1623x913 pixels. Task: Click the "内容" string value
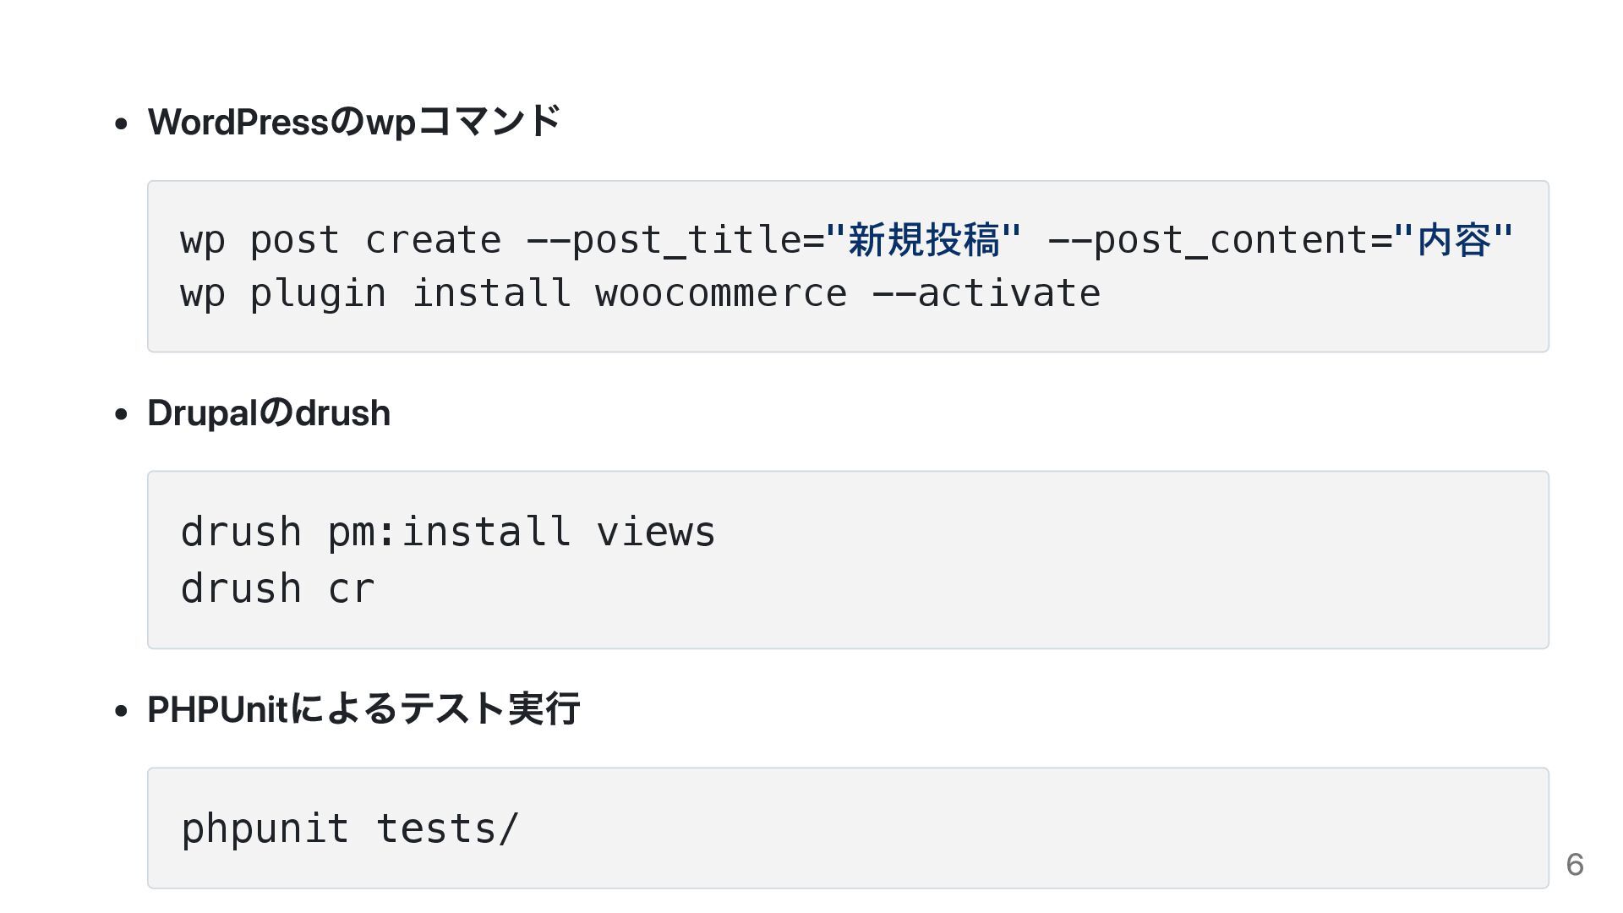pos(1454,240)
